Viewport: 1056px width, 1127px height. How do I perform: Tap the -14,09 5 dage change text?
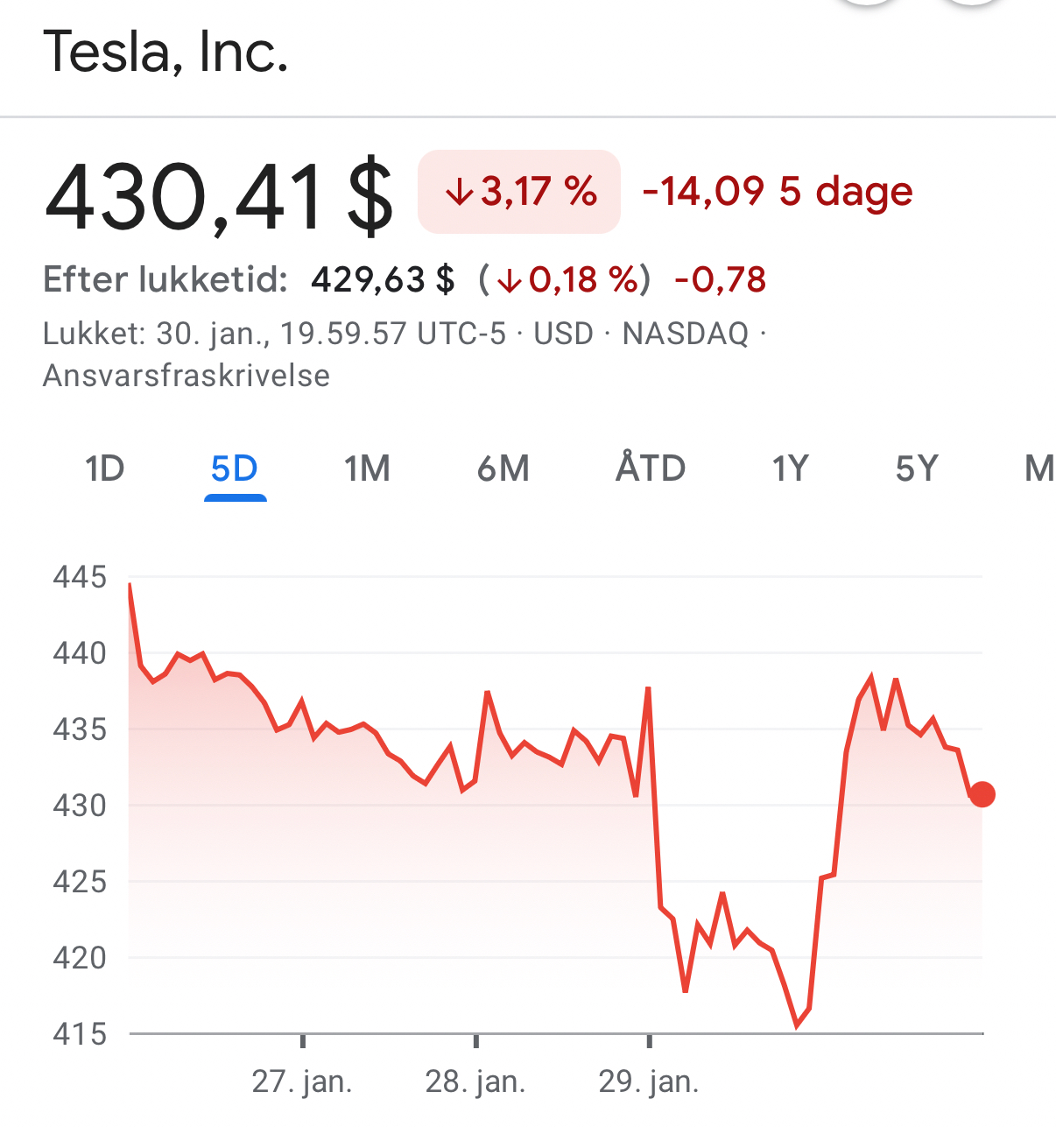coord(778,191)
